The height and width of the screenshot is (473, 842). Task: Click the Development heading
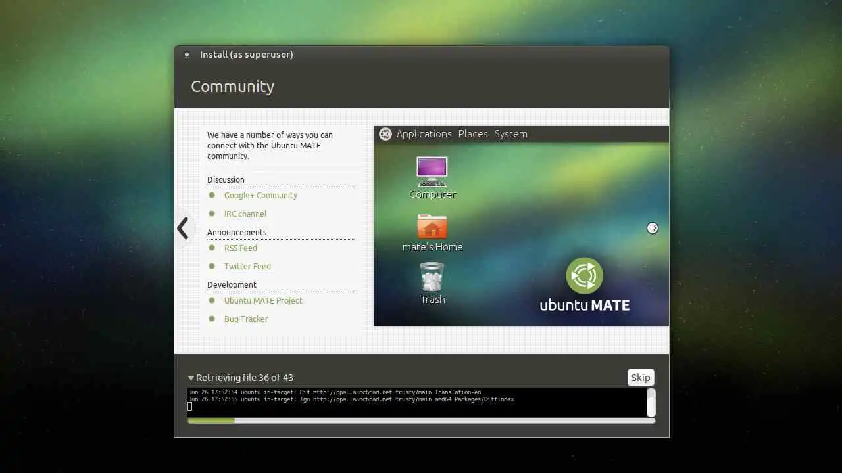click(232, 285)
